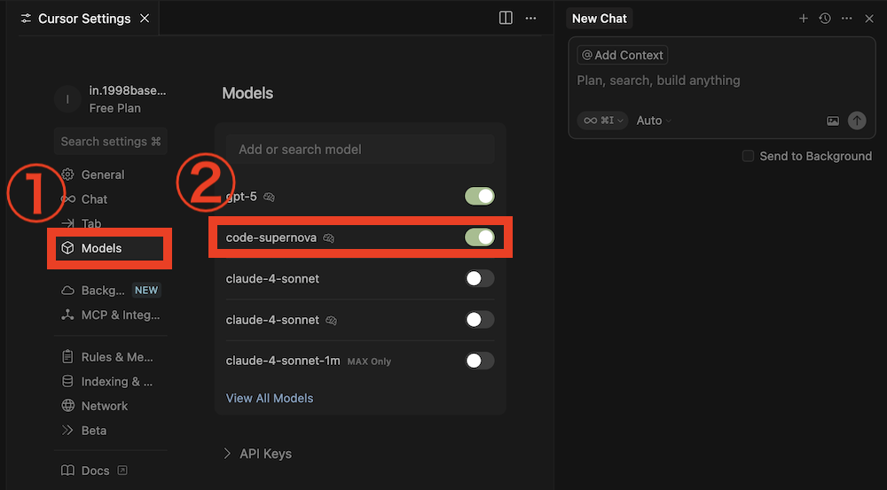Click the MCP & Integrations node icon
Image resolution: width=887 pixels, height=490 pixels.
(x=67, y=315)
